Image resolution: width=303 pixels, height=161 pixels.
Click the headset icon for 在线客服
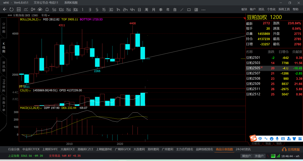(284, 149)
